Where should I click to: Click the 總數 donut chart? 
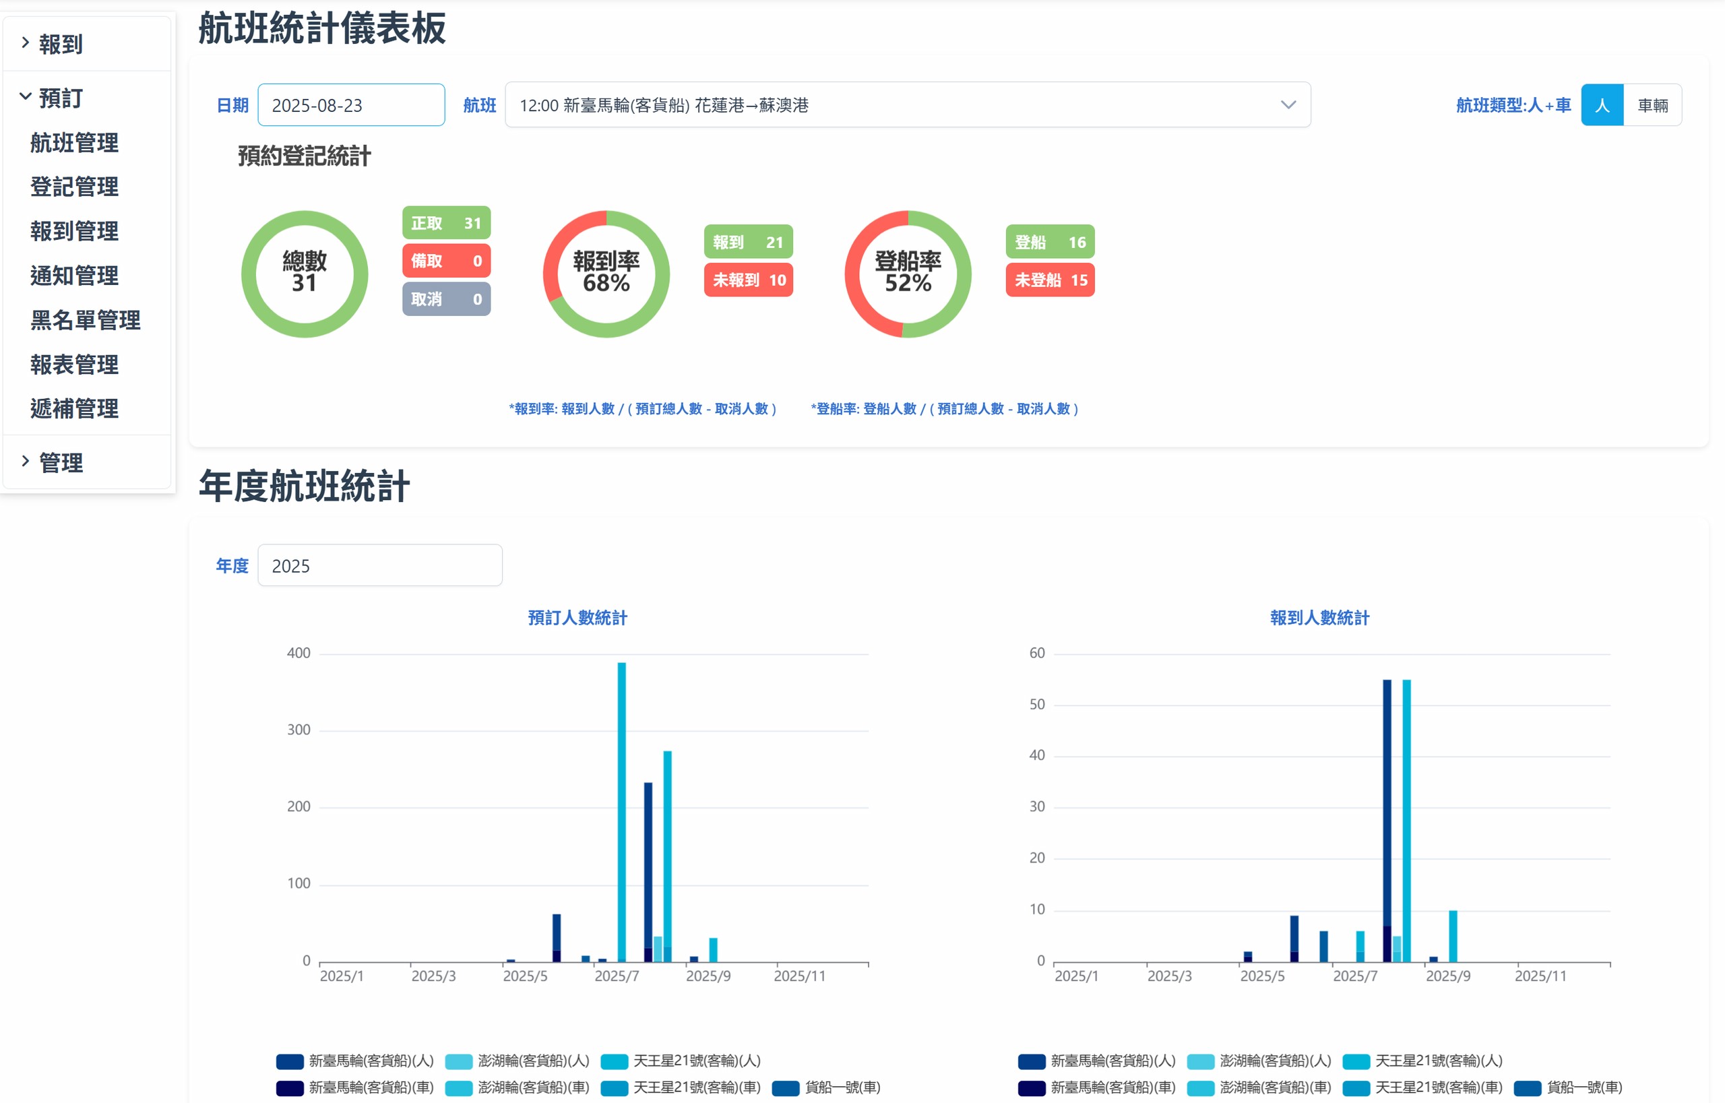tap(305, 274)
